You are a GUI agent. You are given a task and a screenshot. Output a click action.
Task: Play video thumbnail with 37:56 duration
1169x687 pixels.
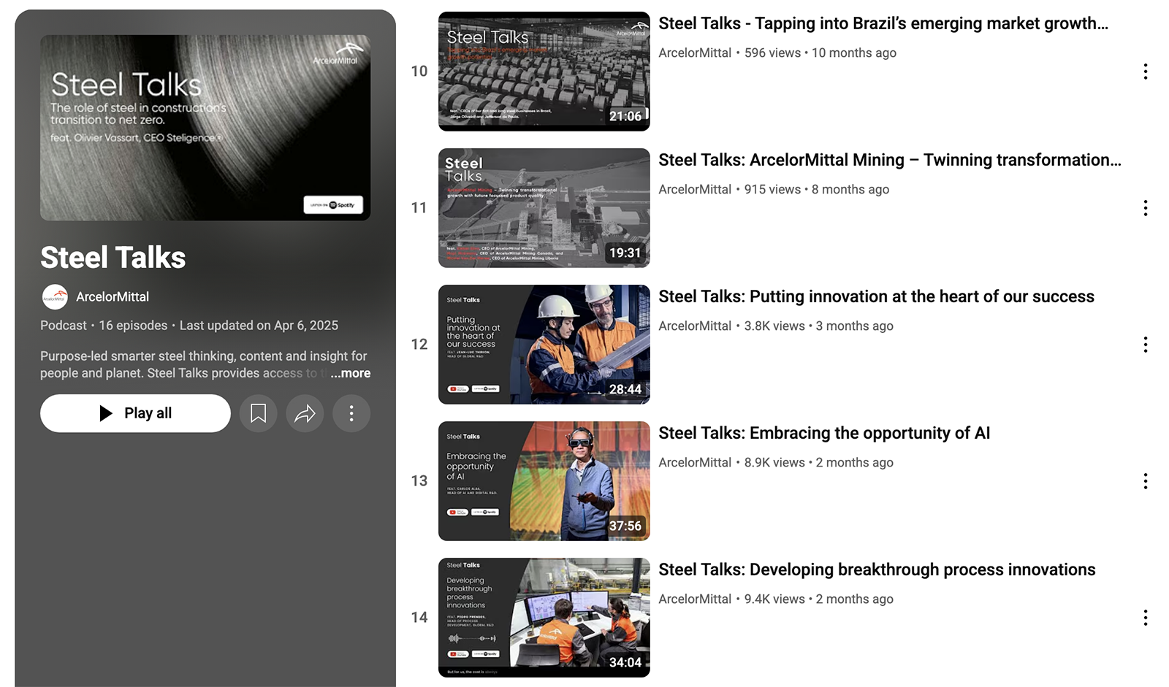[544, 481]
